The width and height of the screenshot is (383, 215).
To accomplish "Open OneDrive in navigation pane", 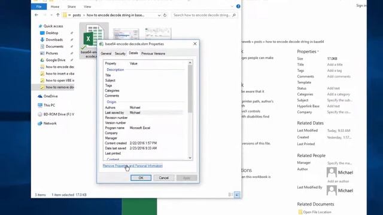I will pyautogui.click(x=50, y=96).
